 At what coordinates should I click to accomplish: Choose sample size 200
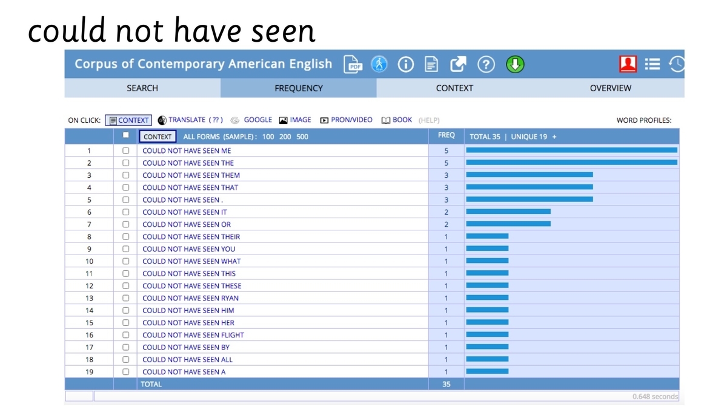click(x=285, y=137)
